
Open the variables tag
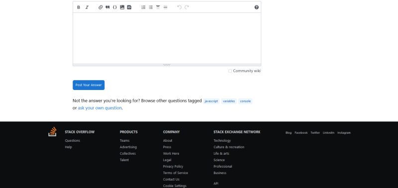pos(229,101)
